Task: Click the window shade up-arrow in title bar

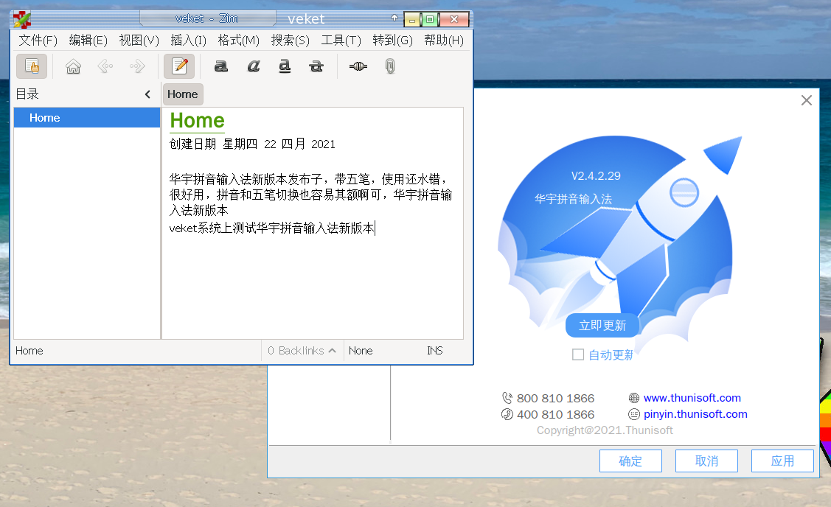Action: [x=394, y=18]
